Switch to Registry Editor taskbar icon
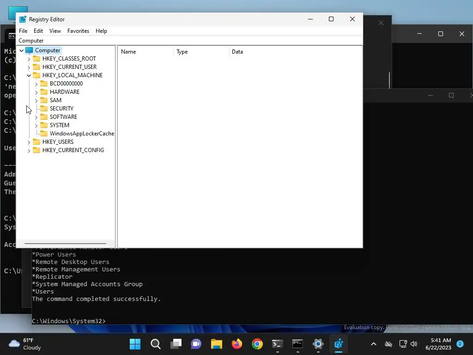Image resolution: width=473 pixels, height=355 pixels. point(339,344)
